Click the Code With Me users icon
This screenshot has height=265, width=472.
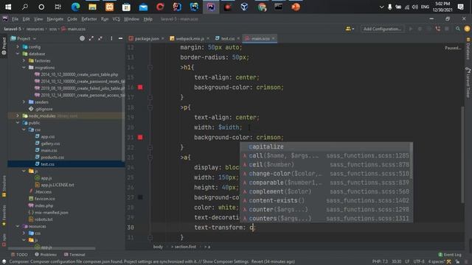point(349,29)
